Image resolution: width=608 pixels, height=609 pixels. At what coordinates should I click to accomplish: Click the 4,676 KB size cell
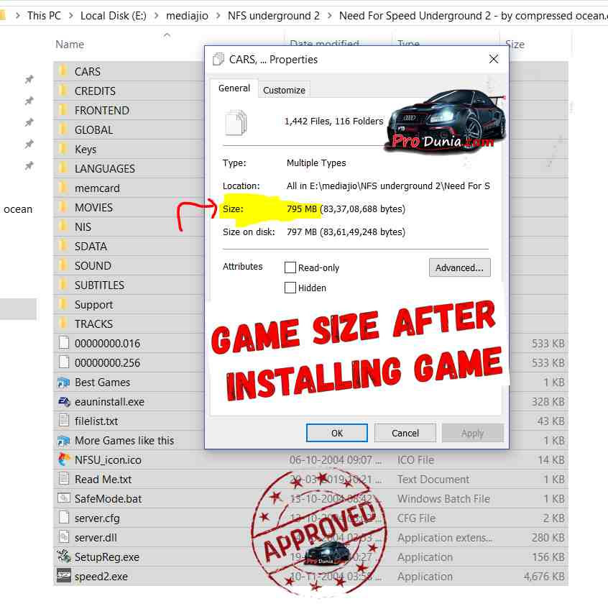pyautogui.click(x=543, y=577)
